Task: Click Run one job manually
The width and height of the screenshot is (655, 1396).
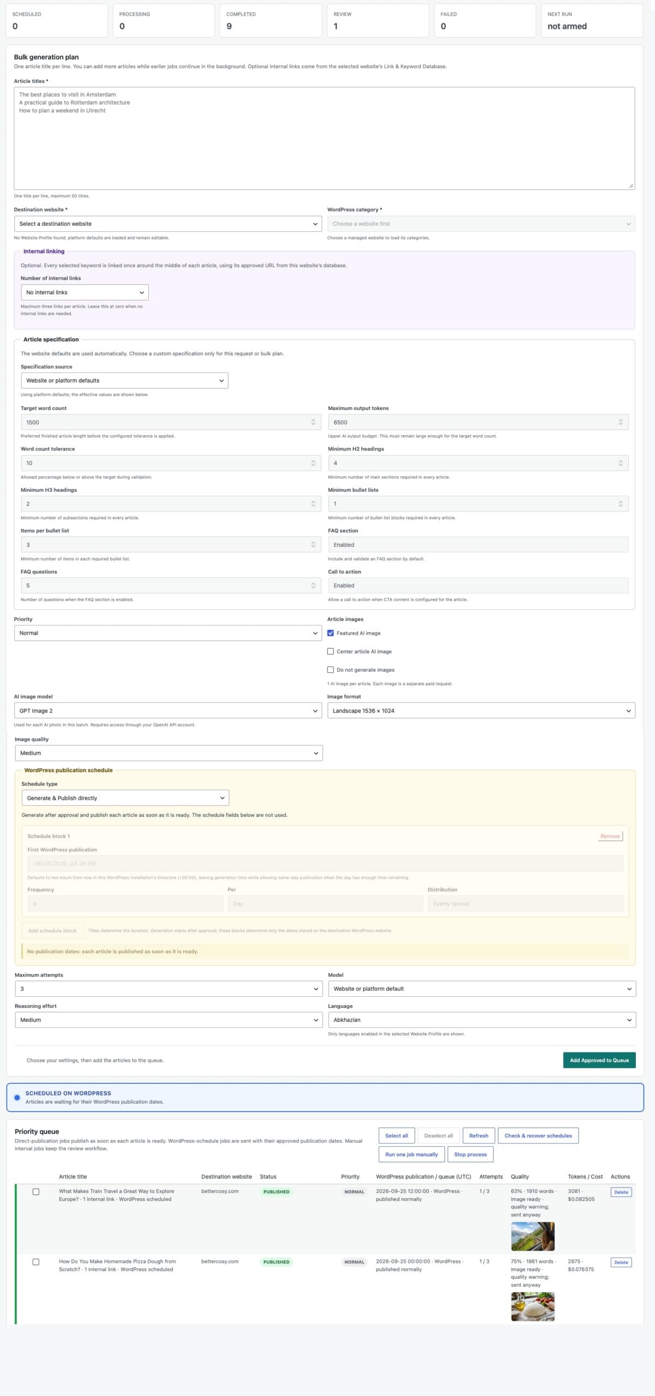Action: (411, 1154)
